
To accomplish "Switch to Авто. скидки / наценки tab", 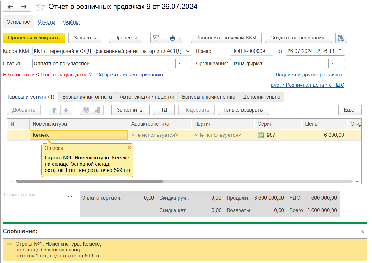I will [147, 97].
